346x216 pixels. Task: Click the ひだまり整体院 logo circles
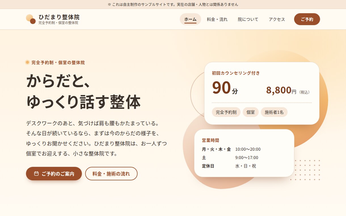pos(31,19)
